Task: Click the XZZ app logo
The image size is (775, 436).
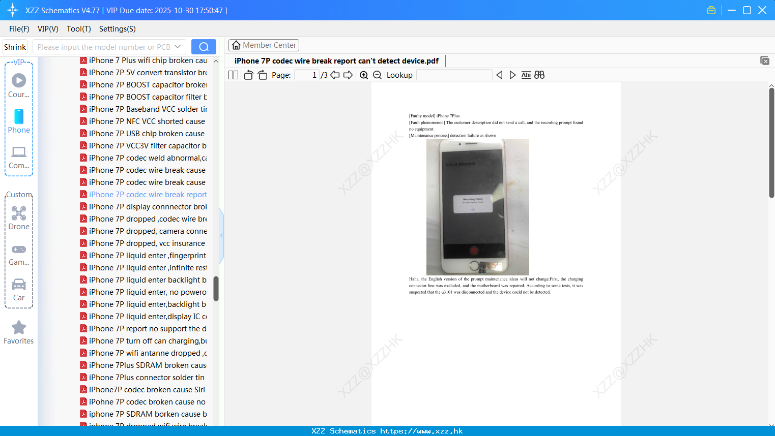Action: coord(13,10)
